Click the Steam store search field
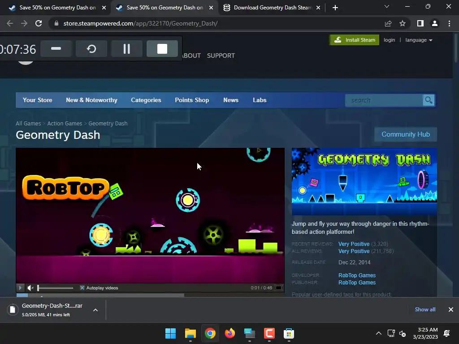 pos(384,100)
